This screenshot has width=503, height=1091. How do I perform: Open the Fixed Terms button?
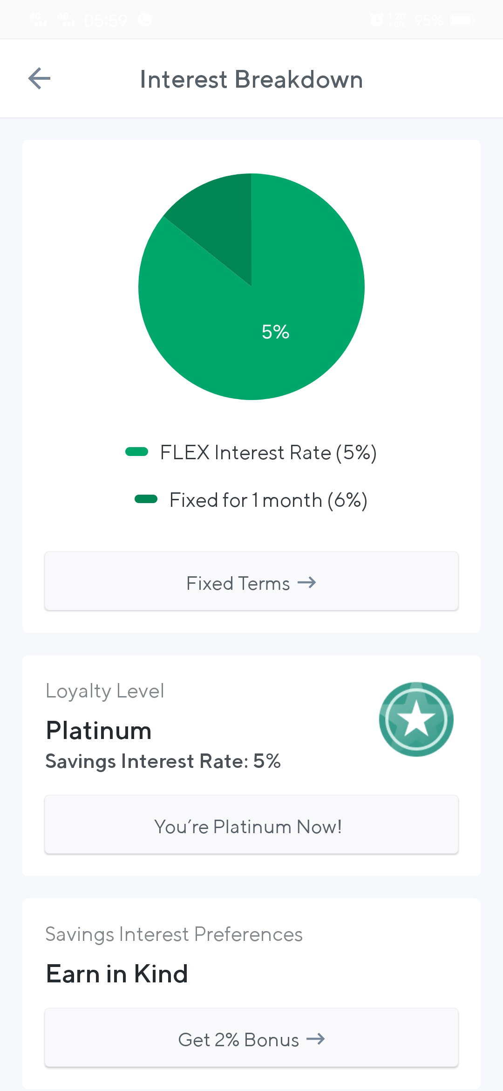251,581
